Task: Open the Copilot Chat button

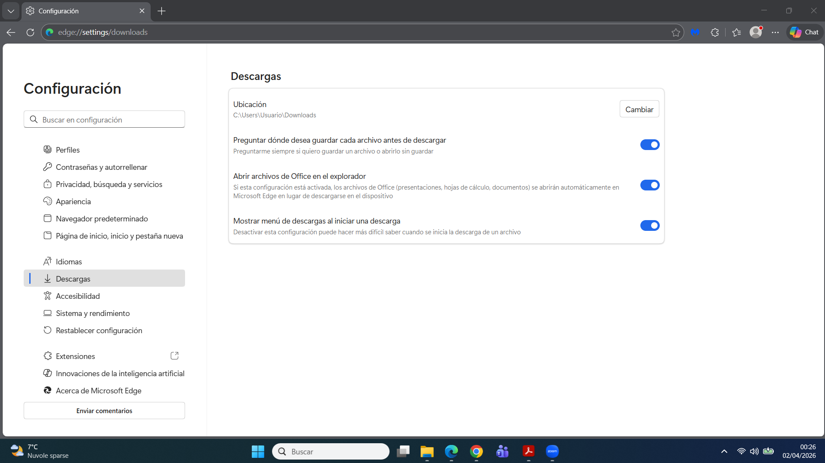Action: click(x=804, y=32)
